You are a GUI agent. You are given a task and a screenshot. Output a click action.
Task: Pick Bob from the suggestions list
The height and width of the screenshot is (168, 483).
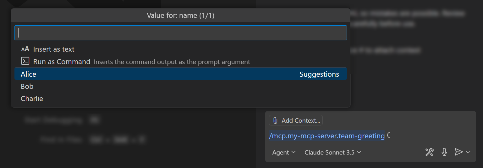tap(27, 86)
